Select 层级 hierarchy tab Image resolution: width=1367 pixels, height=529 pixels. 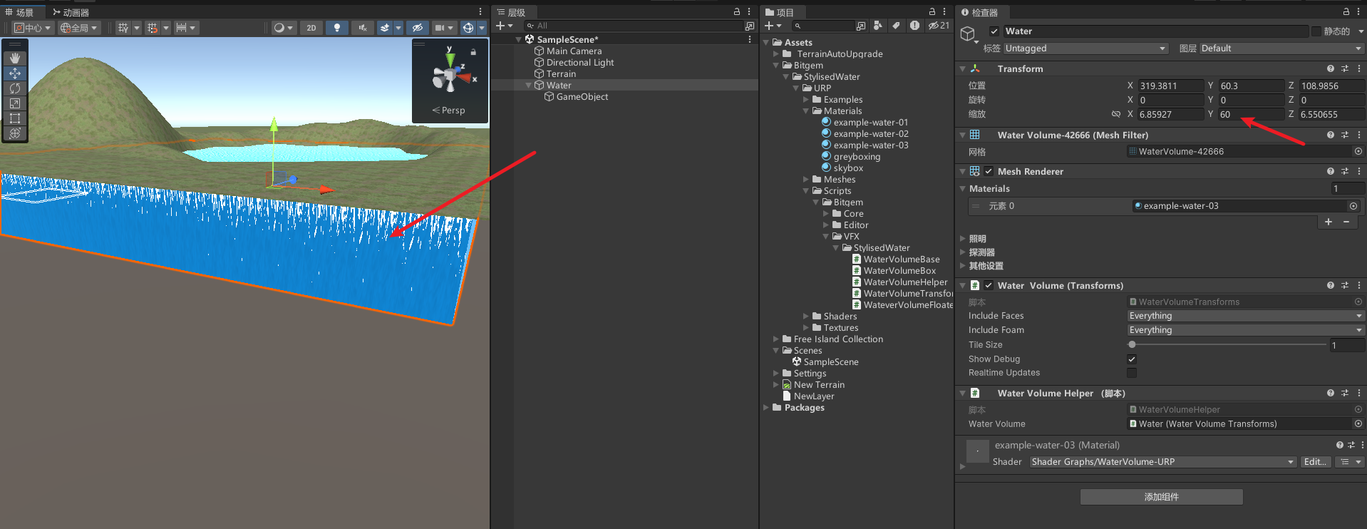(x=511, y=12)
